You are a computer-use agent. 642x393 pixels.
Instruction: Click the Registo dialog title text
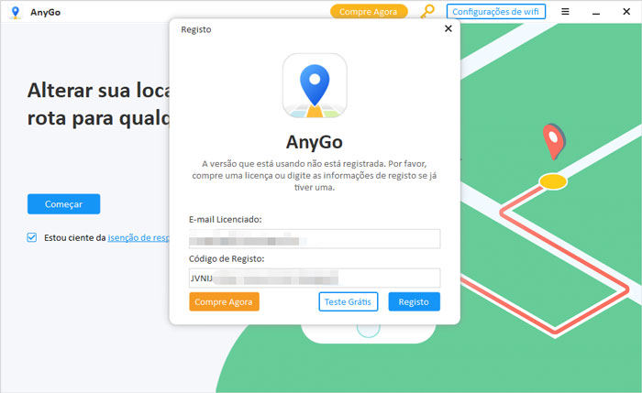coord(196,30)
